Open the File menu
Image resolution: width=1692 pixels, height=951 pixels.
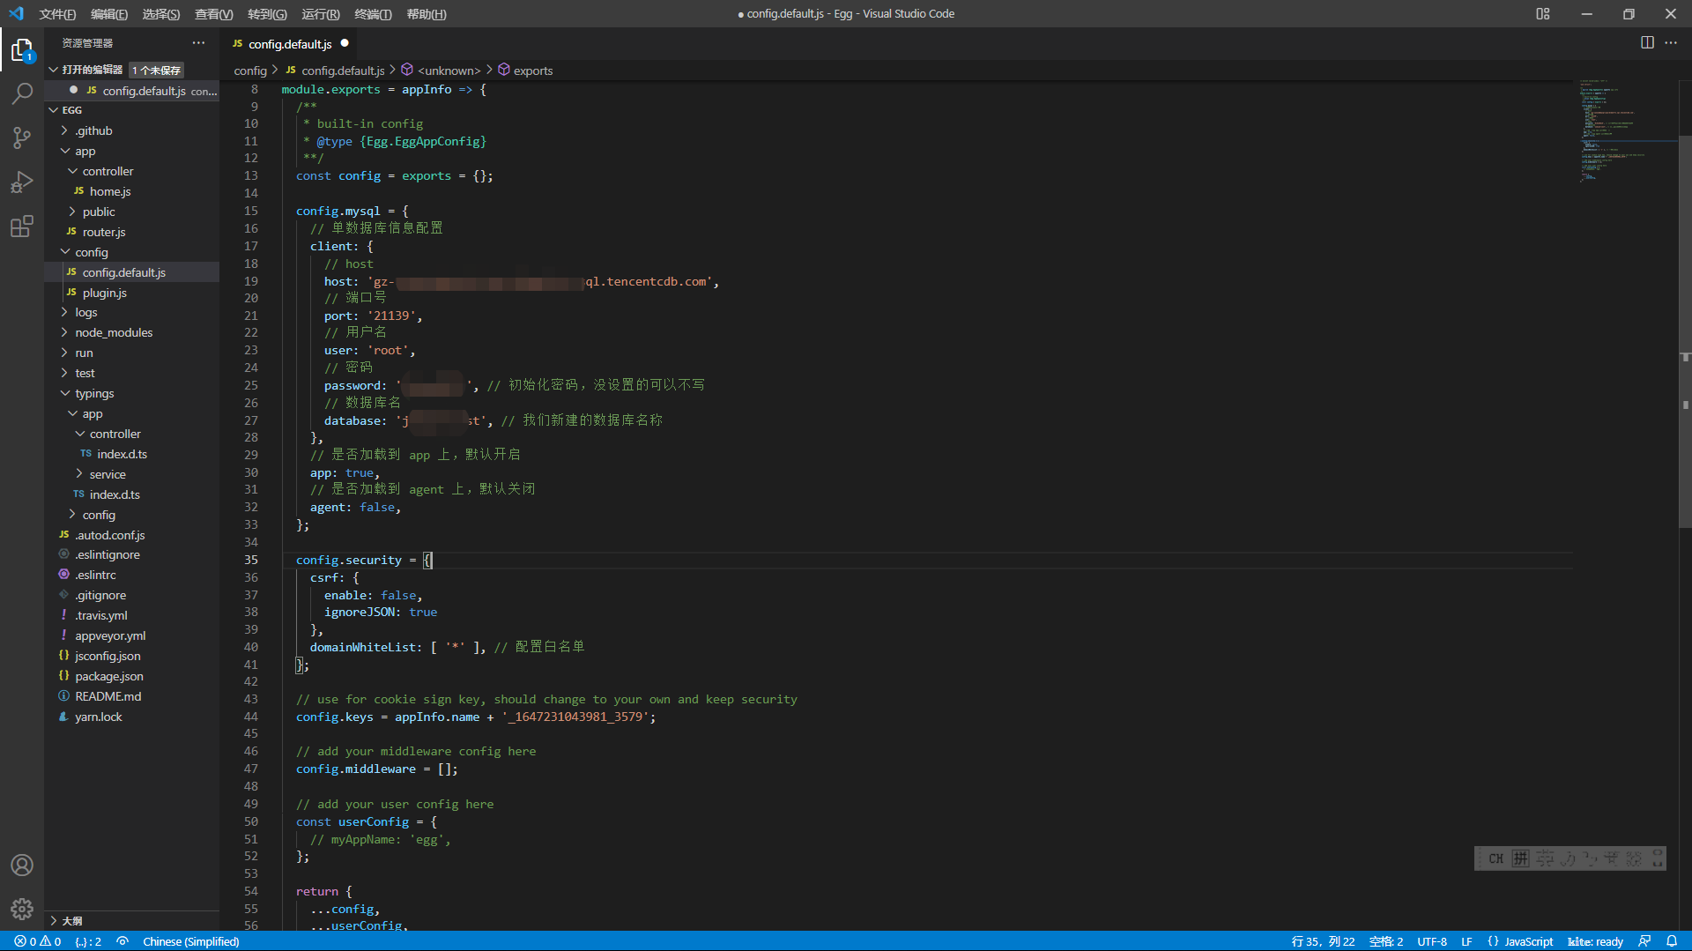tap(57, 14)
